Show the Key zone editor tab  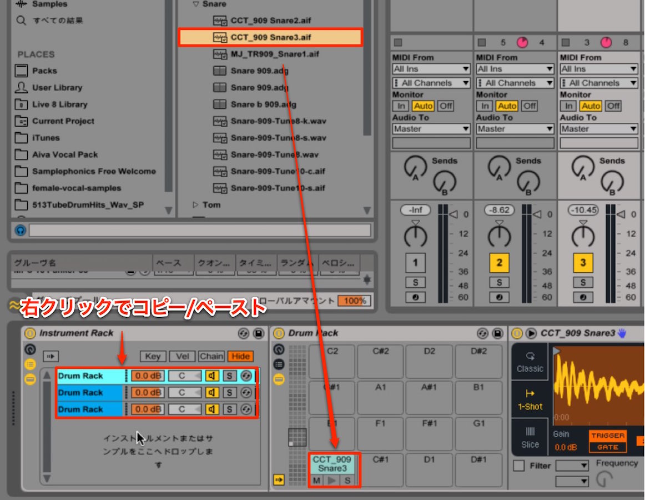(x=153, y=356)
